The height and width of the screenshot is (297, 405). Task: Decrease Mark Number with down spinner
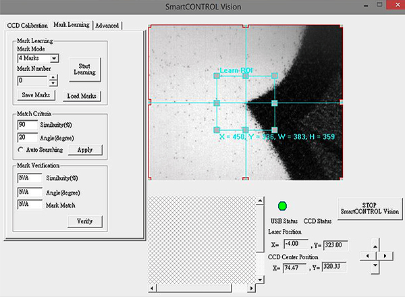click(53, 83)
